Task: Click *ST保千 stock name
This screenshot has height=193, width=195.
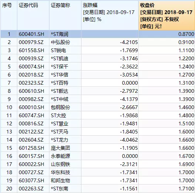Action: point(60,67)
